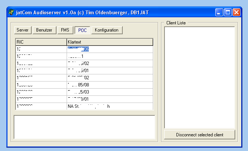Click the POC tab
The image size is (248, 151).
(82, 30)
